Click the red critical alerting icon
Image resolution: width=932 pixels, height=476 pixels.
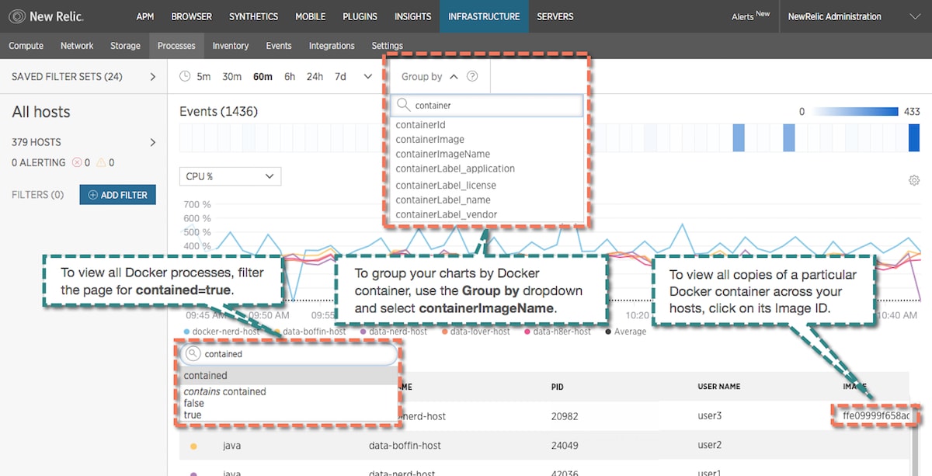pos(77,162)
